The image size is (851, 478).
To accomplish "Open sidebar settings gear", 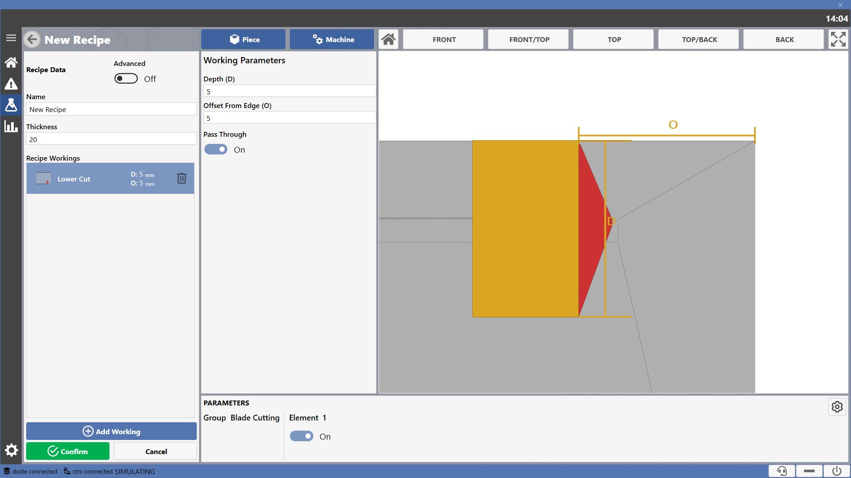I will tap(11, 451).
